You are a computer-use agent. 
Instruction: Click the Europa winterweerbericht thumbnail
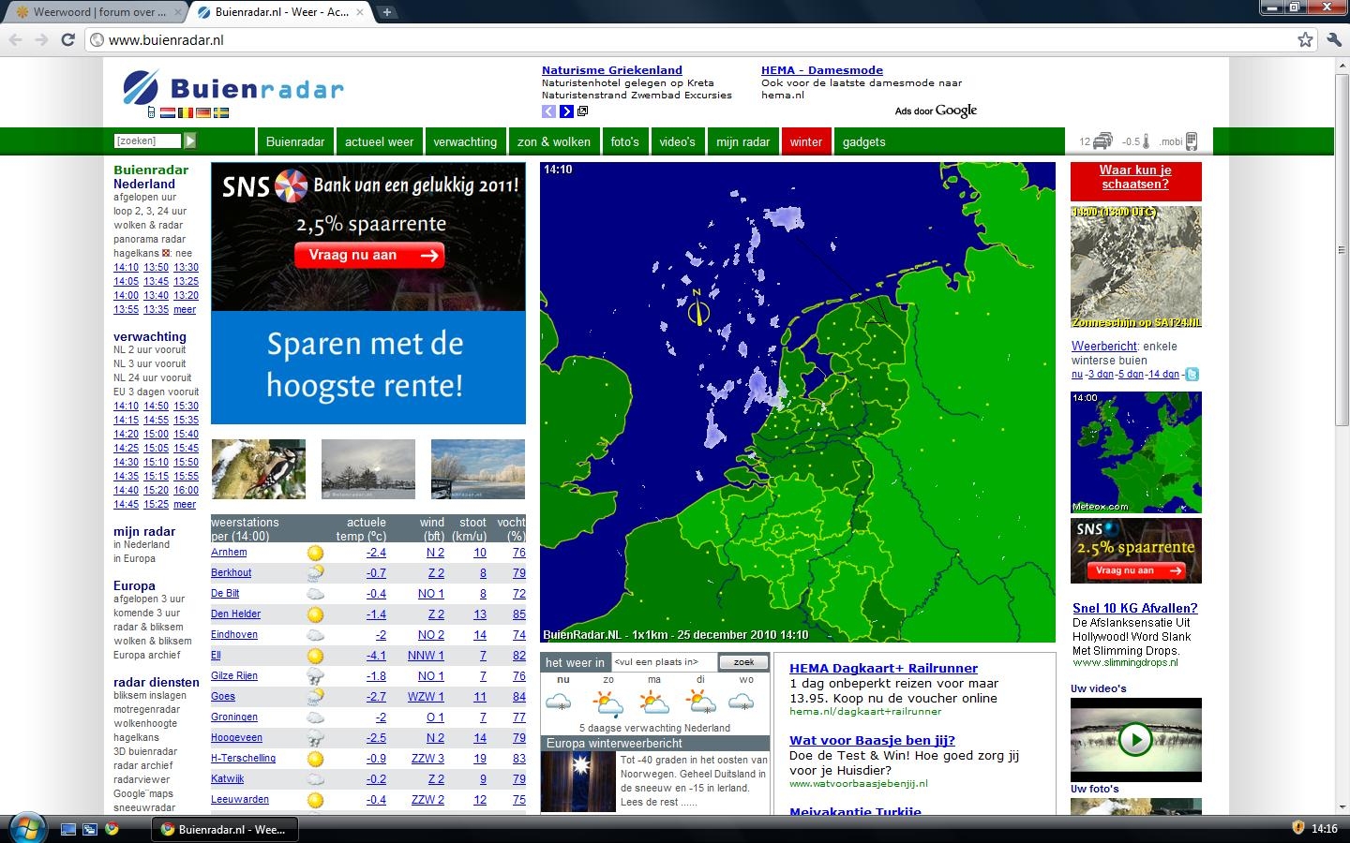(577, 781)
